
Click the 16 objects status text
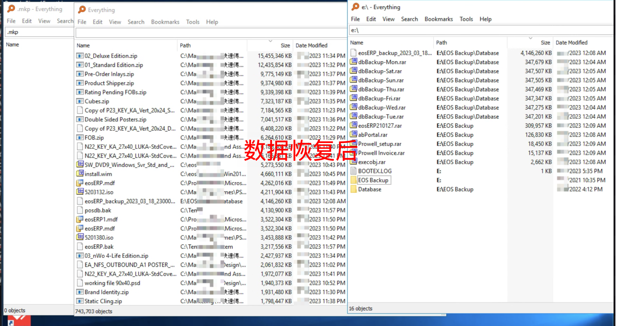(361, 309)
